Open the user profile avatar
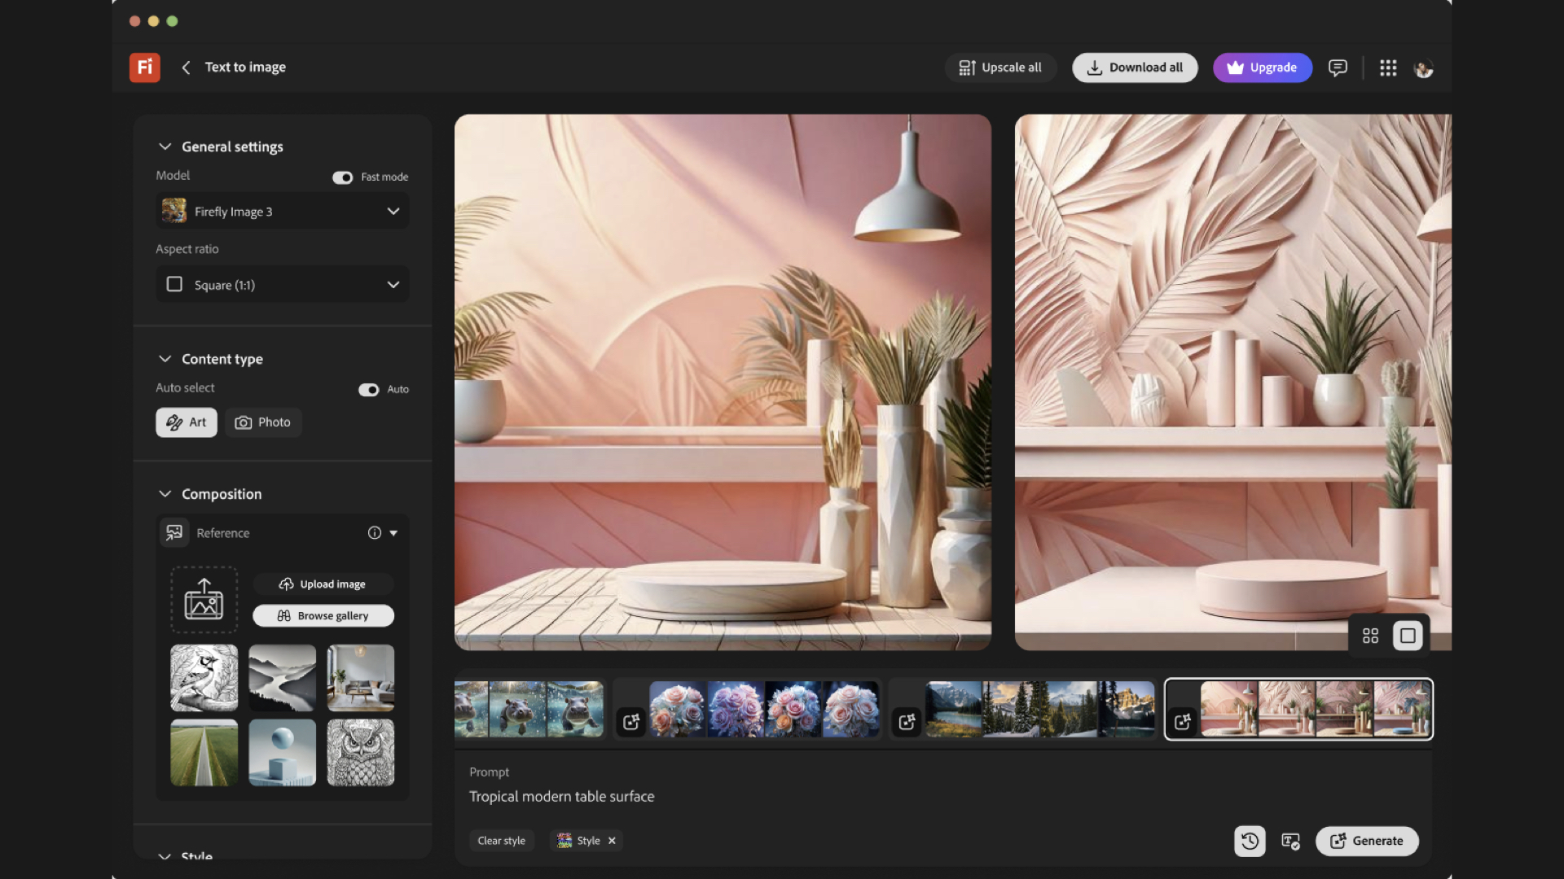Screen dimensions: 1564x879 coord(1423,68)
